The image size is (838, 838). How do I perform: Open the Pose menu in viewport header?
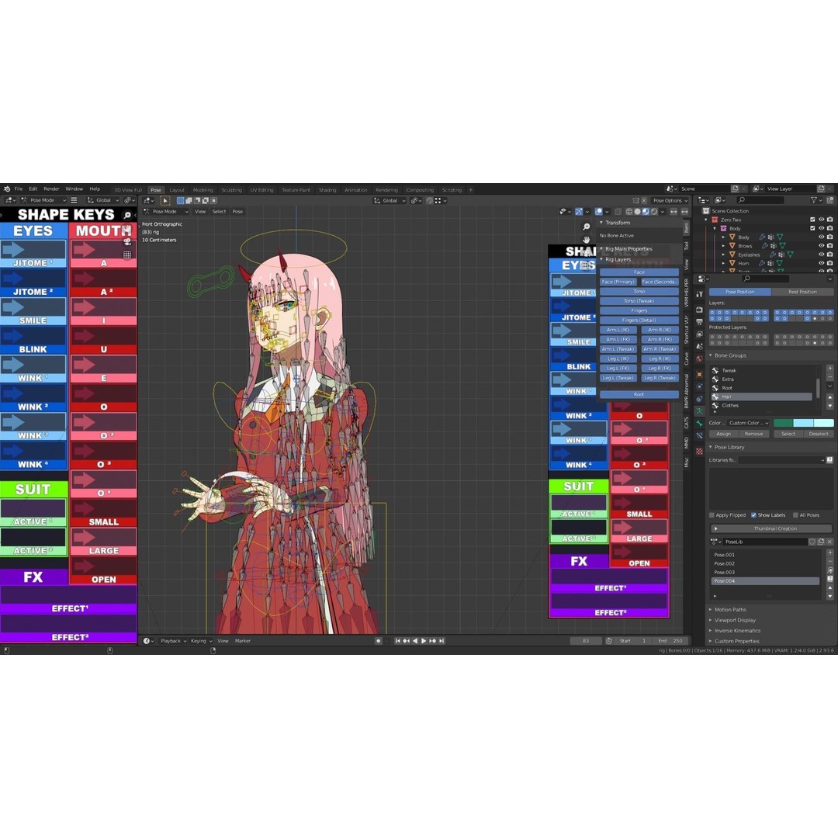point(237,212)
